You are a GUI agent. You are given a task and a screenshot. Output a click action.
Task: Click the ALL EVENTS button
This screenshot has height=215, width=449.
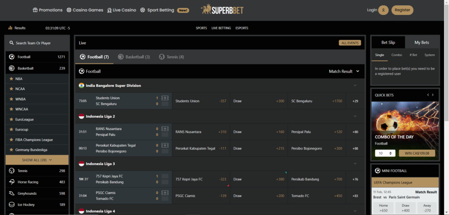tap(350, 43)
